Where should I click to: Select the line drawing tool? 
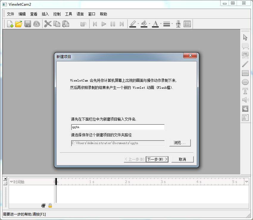point(245,64)
